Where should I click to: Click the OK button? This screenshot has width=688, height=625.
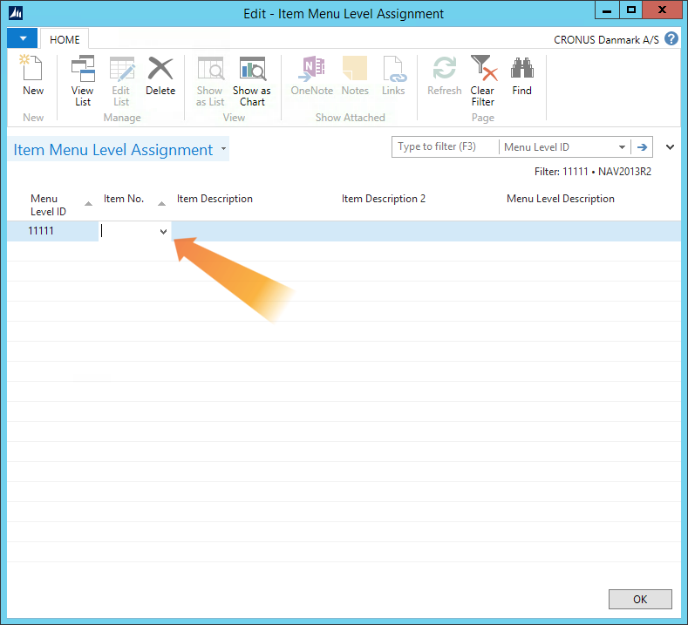[640, 599]
